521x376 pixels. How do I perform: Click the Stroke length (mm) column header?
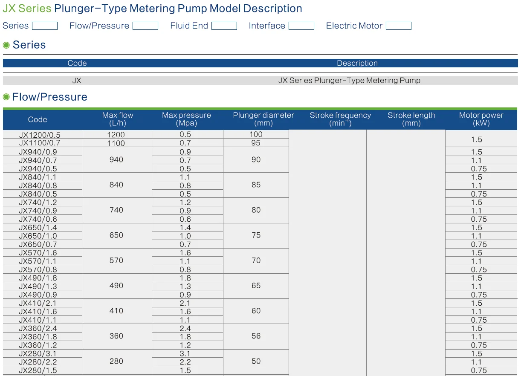(411, 119)
